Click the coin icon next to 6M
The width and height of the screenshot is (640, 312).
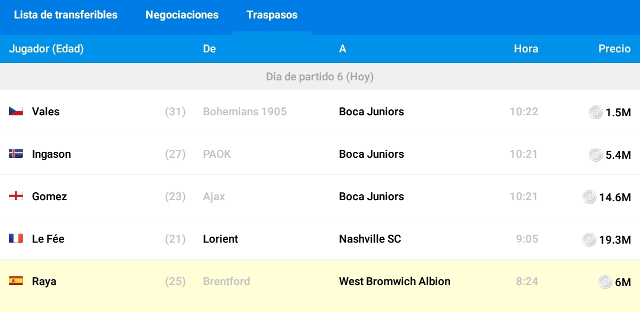click(605, 282)
